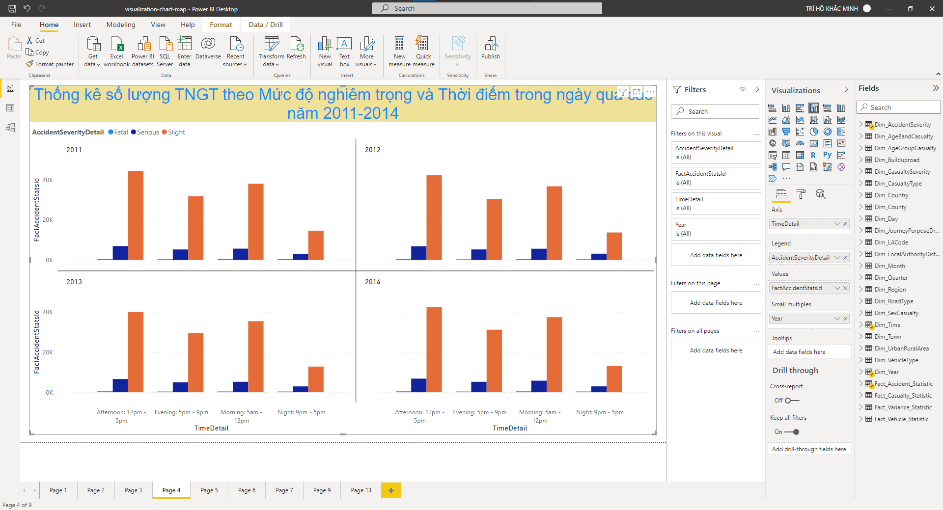Open the Data / Drill tab
The width and height of the screenshot is (943, 510).
point(266,25)
